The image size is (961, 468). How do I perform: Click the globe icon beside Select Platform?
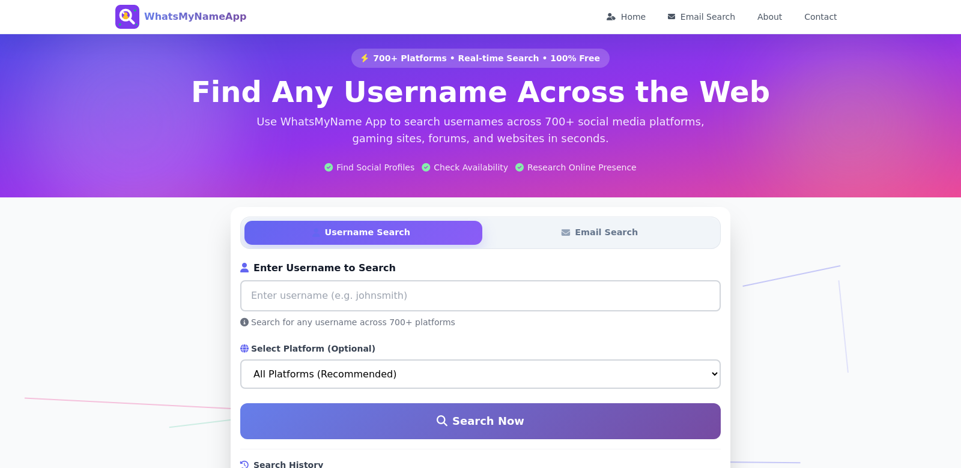point(244,349)
